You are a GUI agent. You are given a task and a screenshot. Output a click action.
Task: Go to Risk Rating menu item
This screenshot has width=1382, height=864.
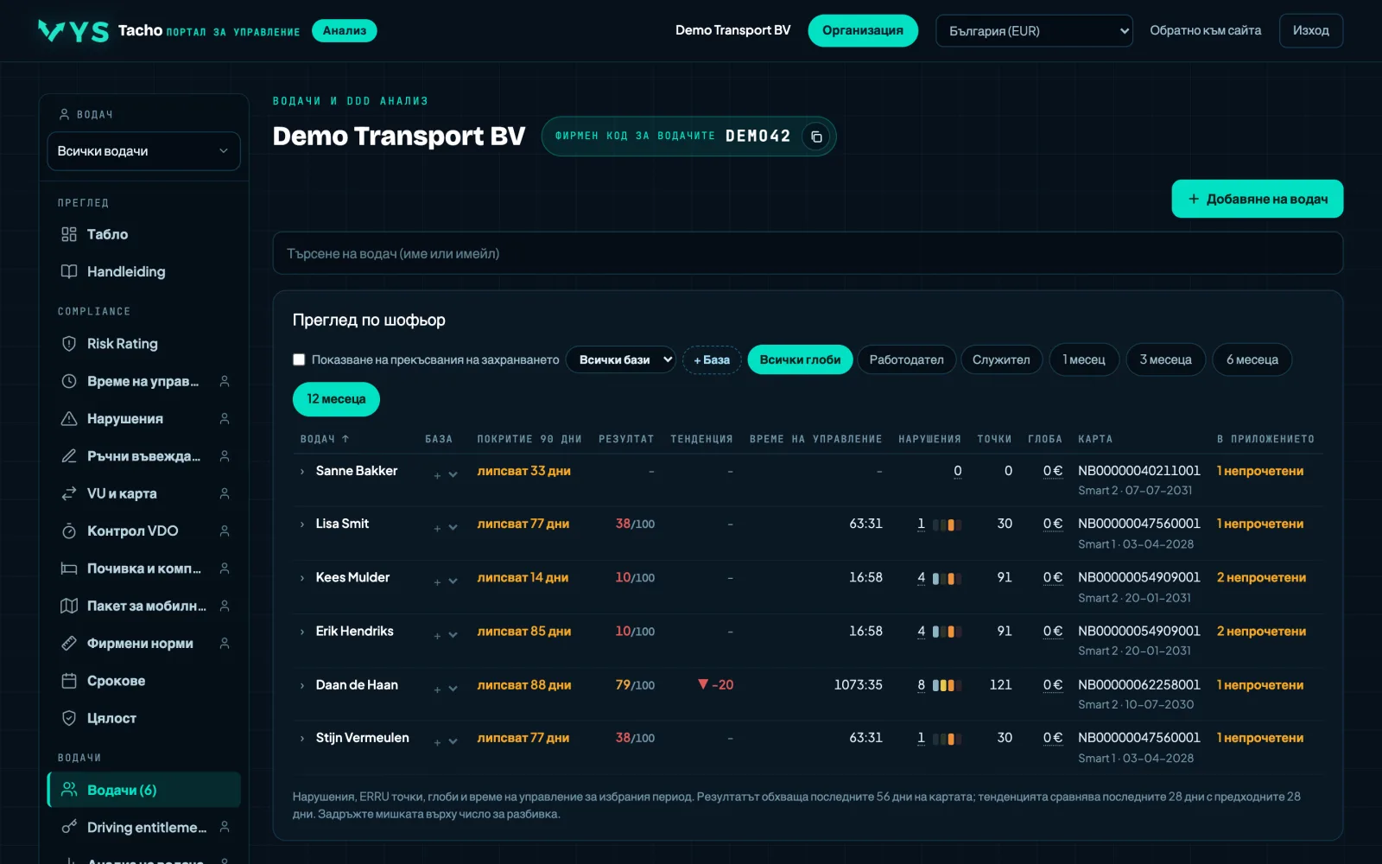pos(143,344)
